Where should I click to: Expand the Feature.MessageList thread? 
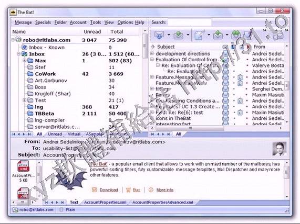click(x=152, y=77)
